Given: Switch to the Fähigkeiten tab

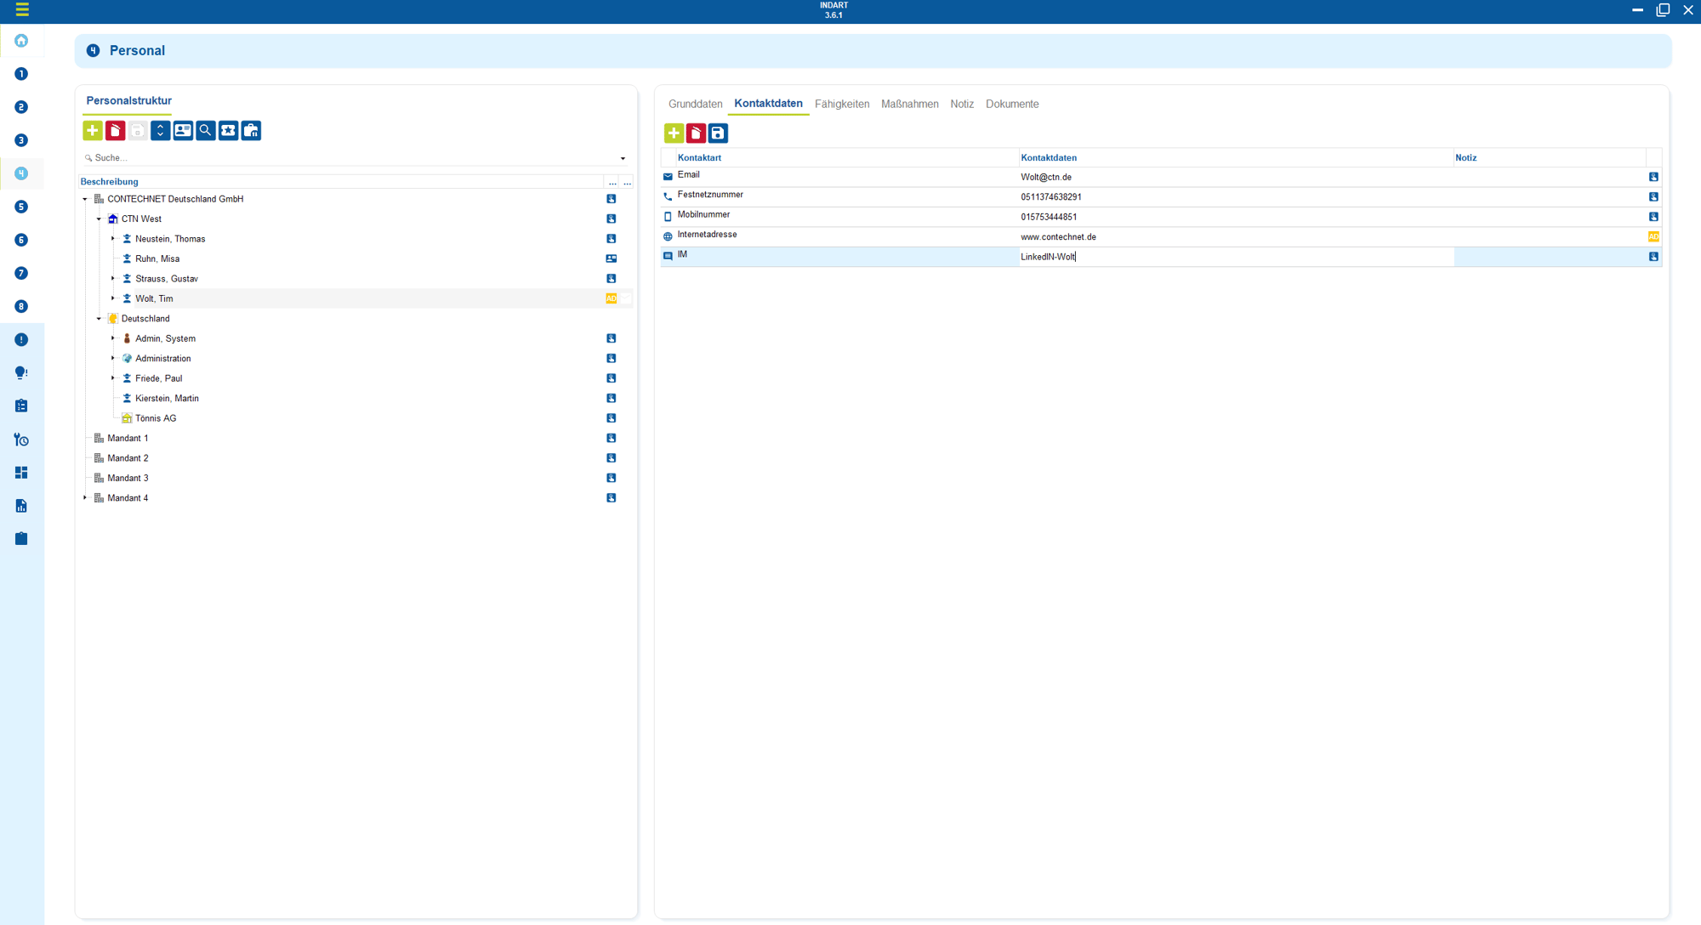Looking at the screenshot, I should tap(841, 104).
